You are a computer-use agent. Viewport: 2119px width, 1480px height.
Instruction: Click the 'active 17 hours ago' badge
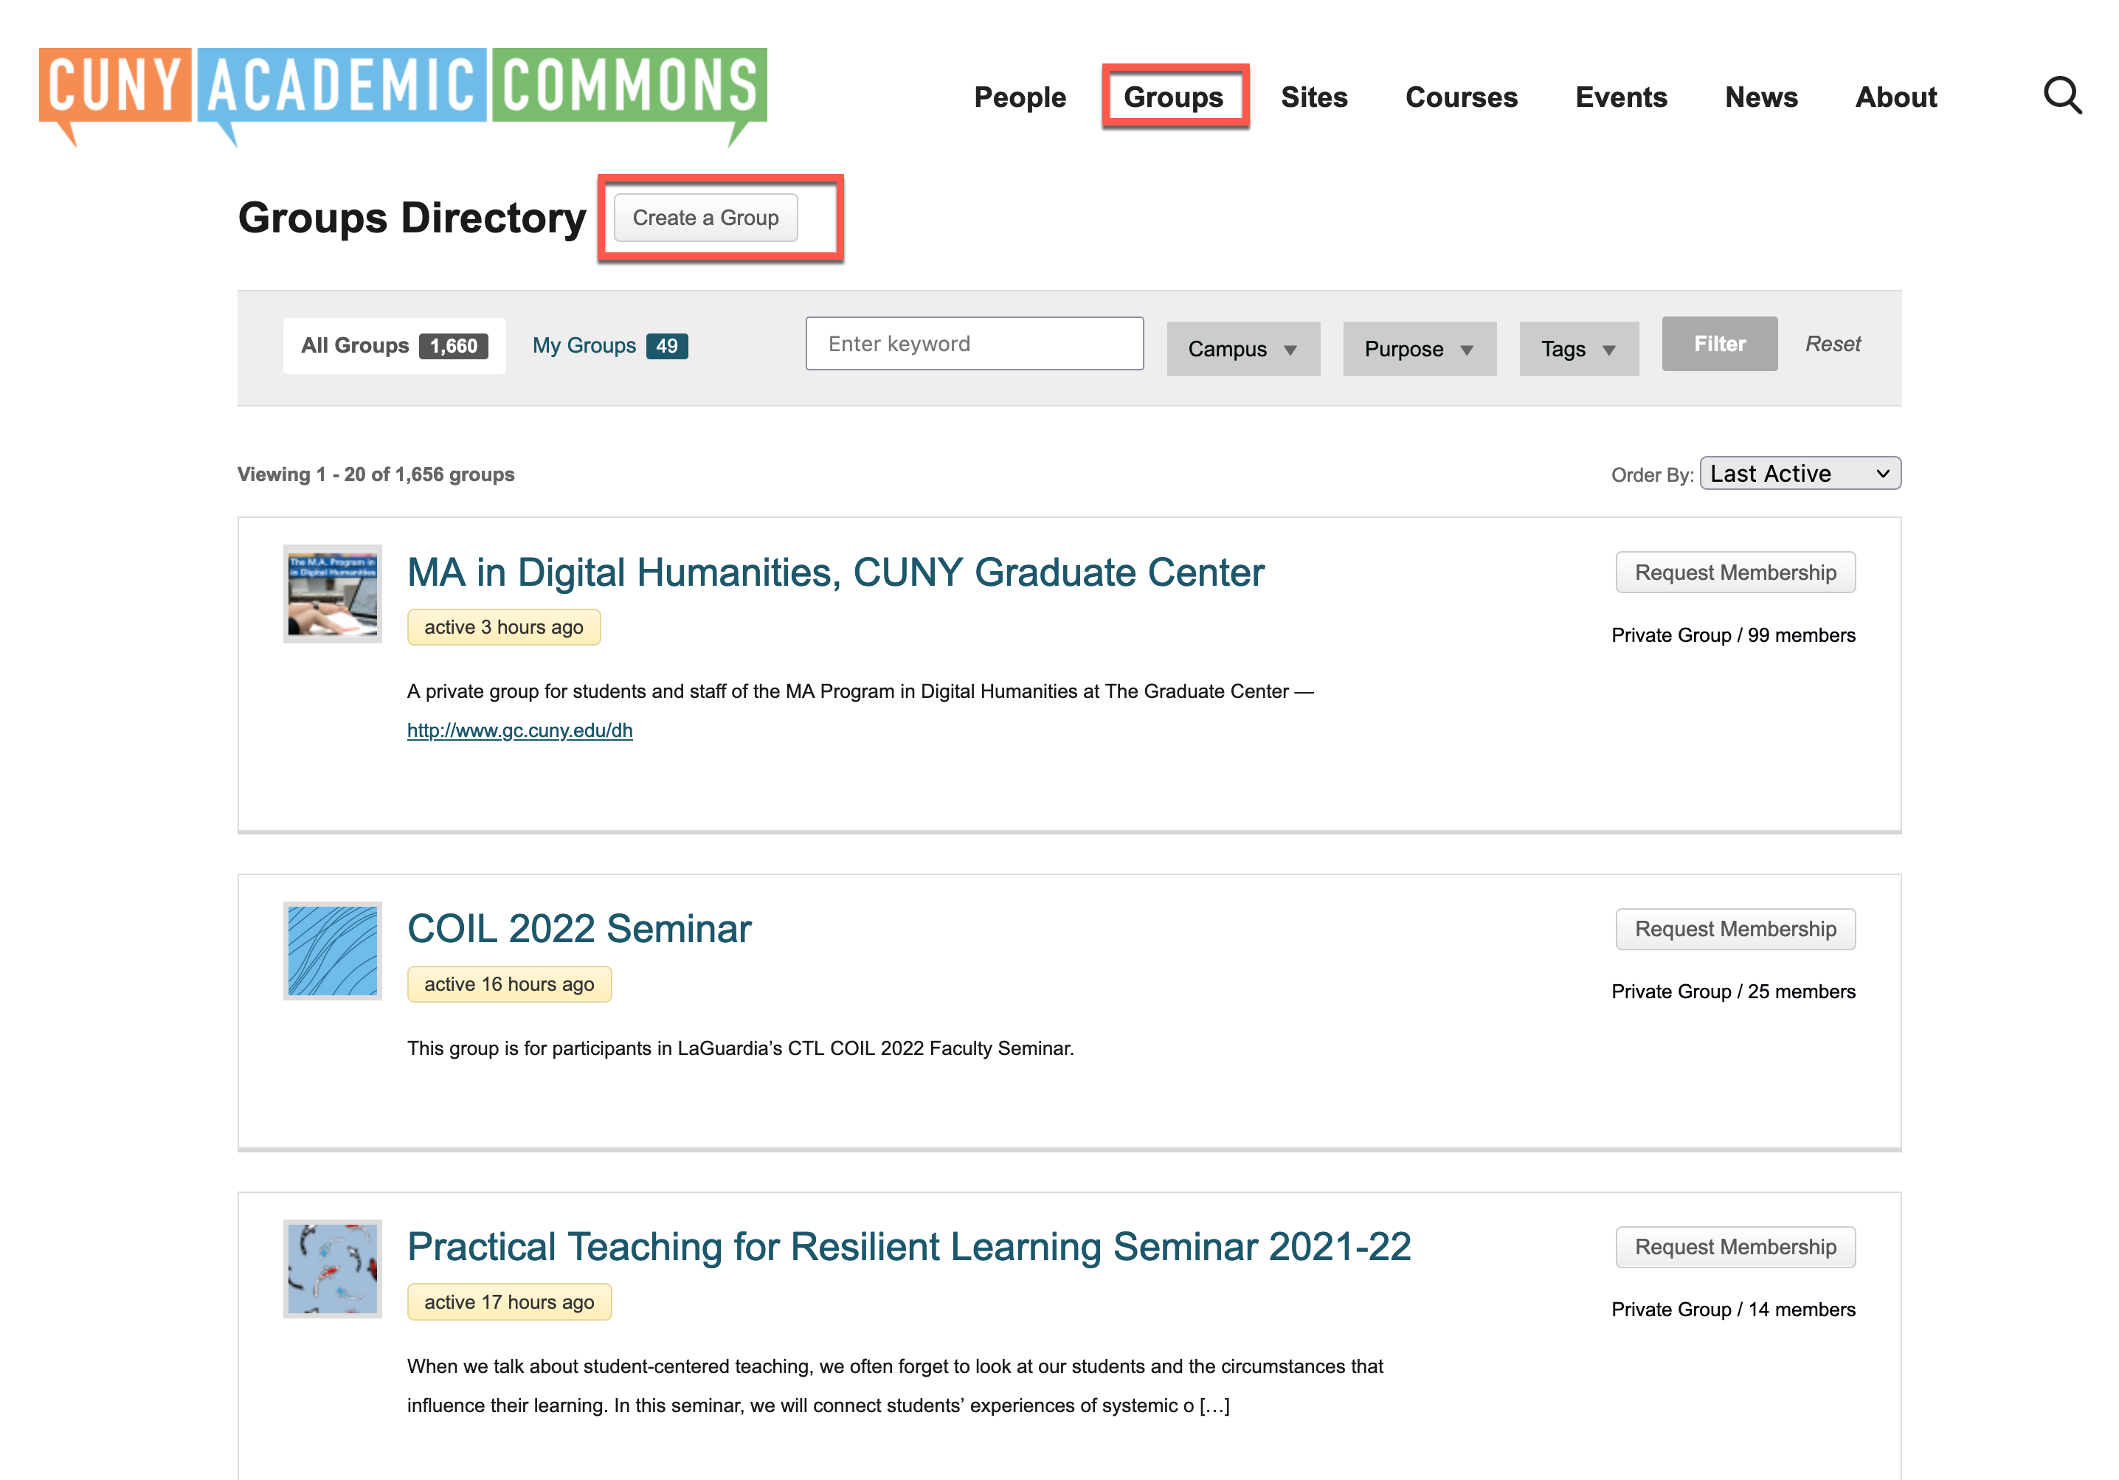tap(508, 1302)
